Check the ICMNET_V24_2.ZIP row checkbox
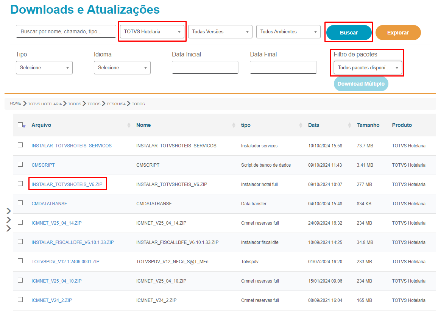438x311 pixels. (20, 299)
